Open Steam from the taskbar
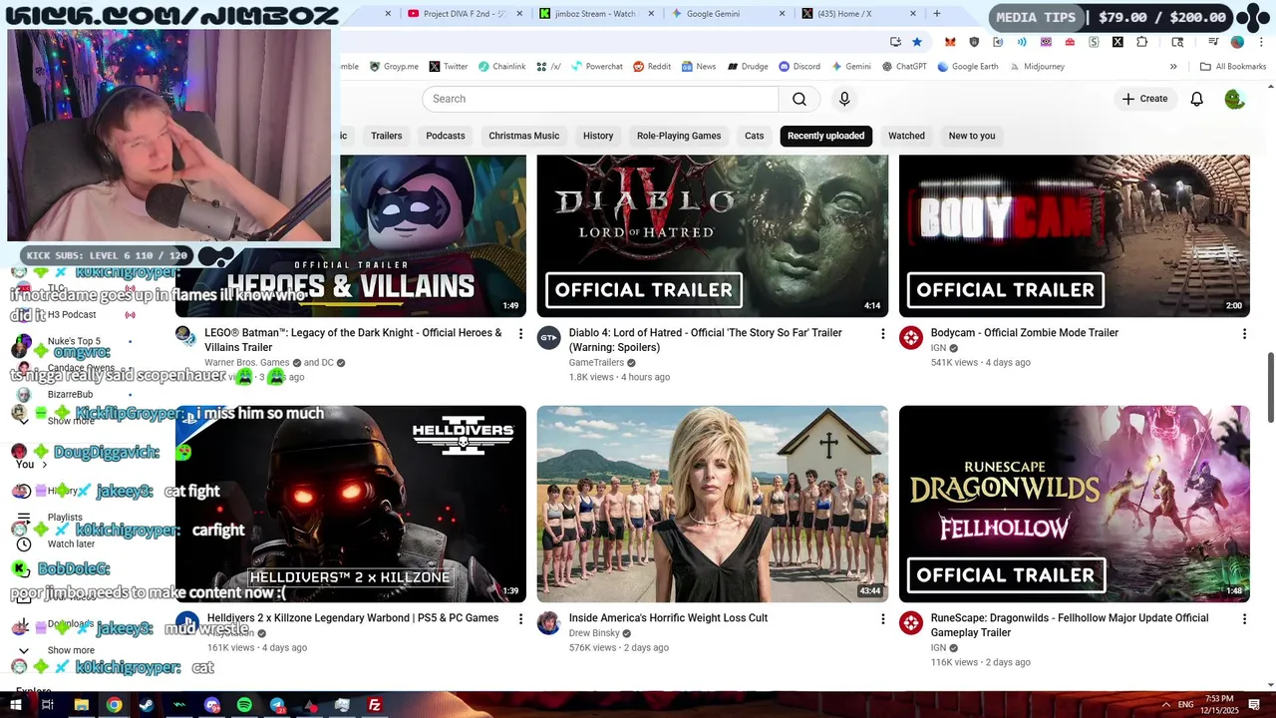 tap(147, 705)
